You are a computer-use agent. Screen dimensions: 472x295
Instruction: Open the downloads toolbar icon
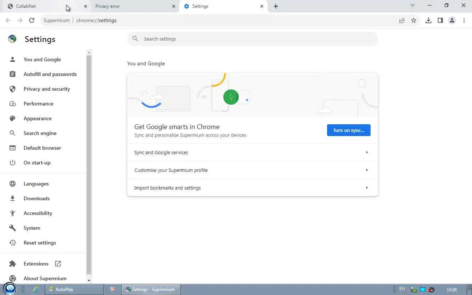428,20
